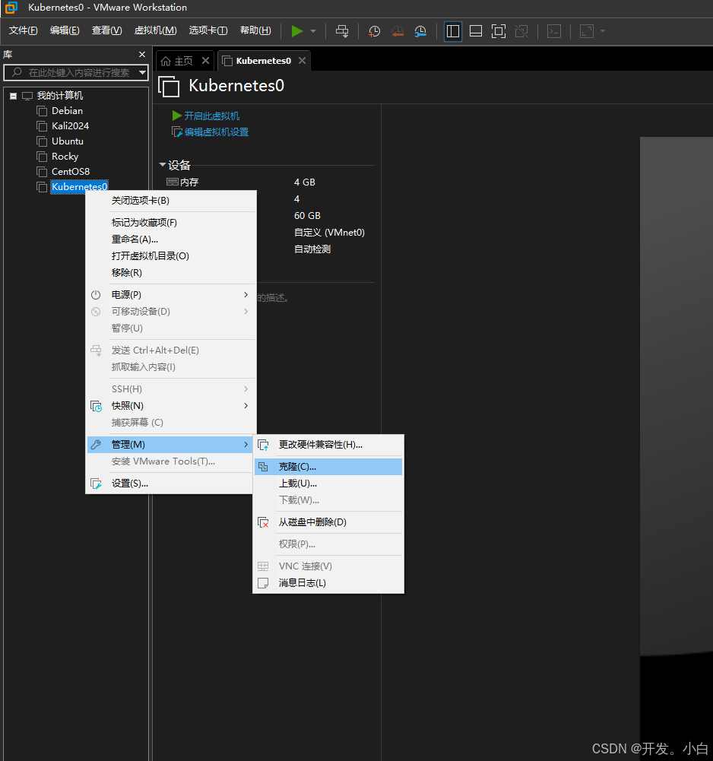
Task: Select the Rocky virtual machine
Action: point(65,157)
